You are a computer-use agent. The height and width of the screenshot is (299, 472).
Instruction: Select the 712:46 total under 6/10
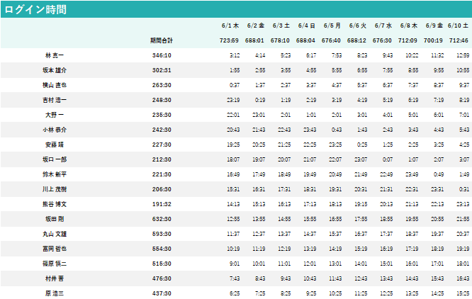pos(459,40)
